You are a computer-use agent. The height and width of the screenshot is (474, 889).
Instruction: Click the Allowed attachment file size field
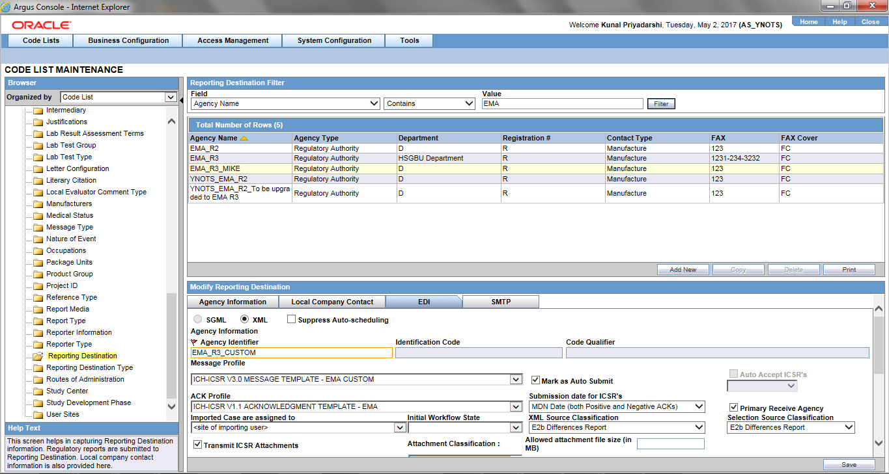click(670, 443)
